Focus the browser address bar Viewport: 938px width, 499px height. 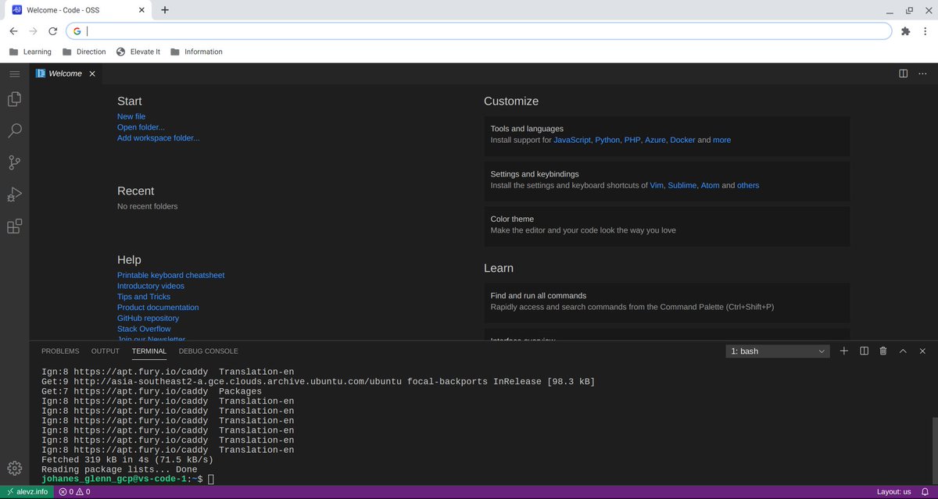(x=478, y=31)
